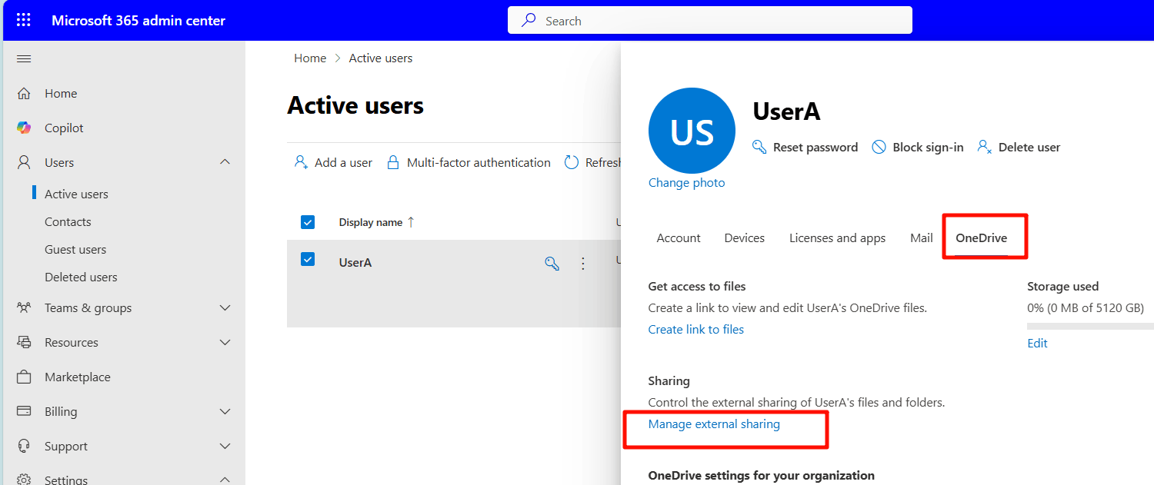
Task: Click the Home house icon in sidebar
Action: click(x=24, y=94)
